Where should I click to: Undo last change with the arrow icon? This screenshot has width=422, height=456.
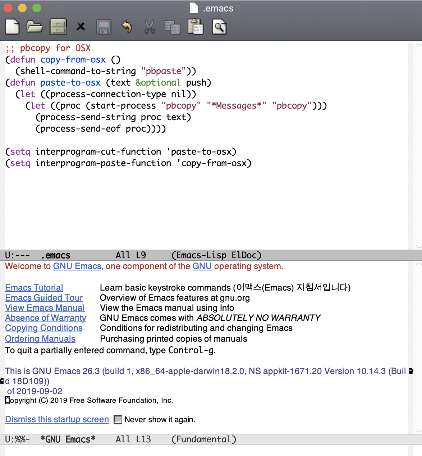(127, 27)
